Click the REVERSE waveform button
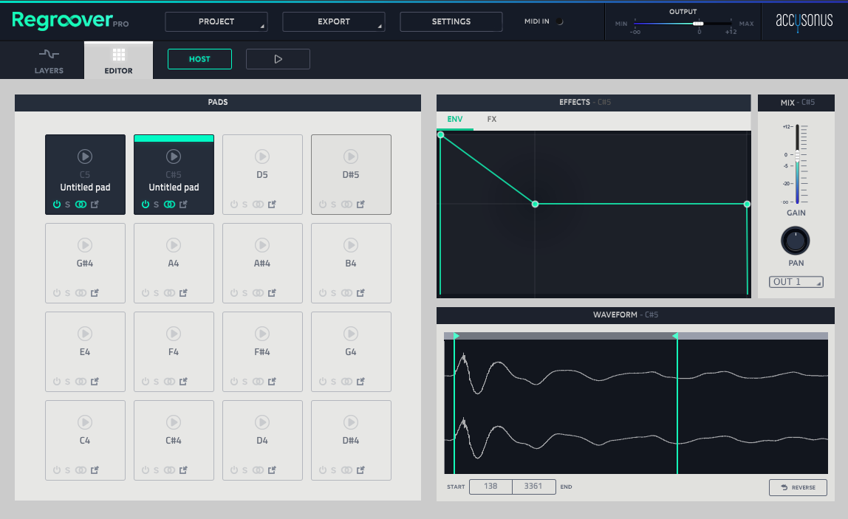This screenshot has width=848, height=519. tap(799, 487)
